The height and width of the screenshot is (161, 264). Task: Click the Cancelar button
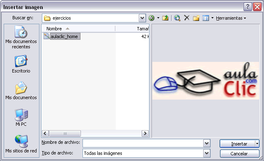[x=239, y=154]
